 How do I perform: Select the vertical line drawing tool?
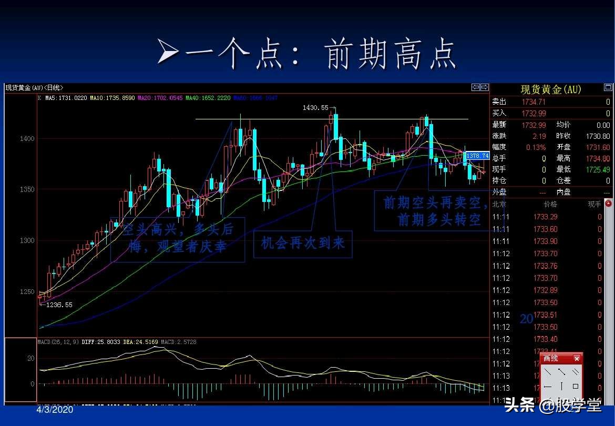click(x=561, y=386)
